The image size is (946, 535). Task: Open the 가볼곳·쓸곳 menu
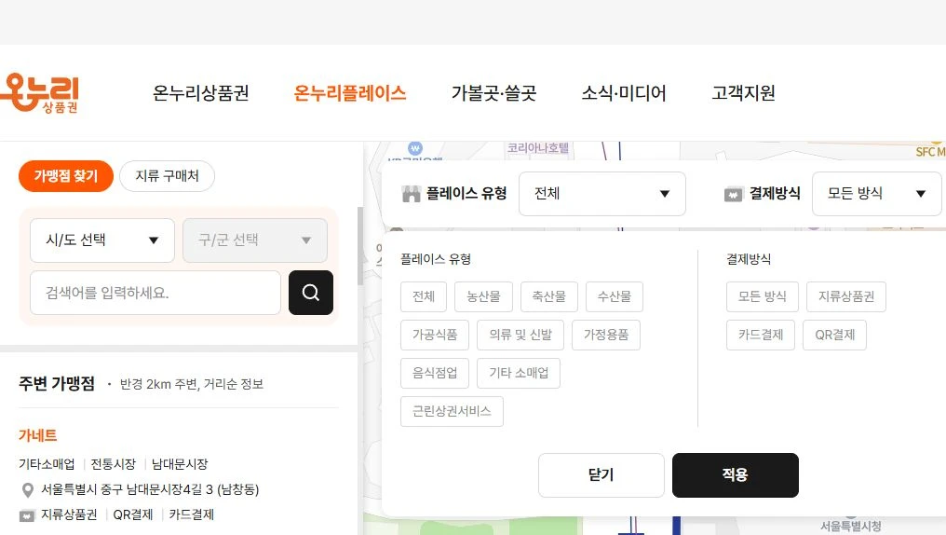pyautogui.click(x=494, y=93)
